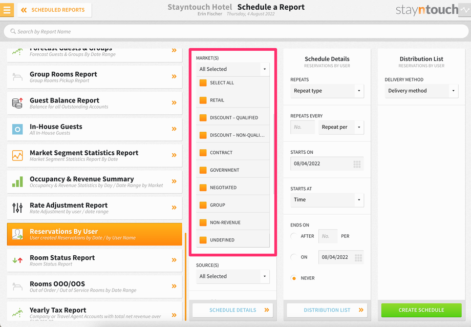The image size is (471, 327).
Task: Go to Distribution List step
Action: [x=327, y=310]
